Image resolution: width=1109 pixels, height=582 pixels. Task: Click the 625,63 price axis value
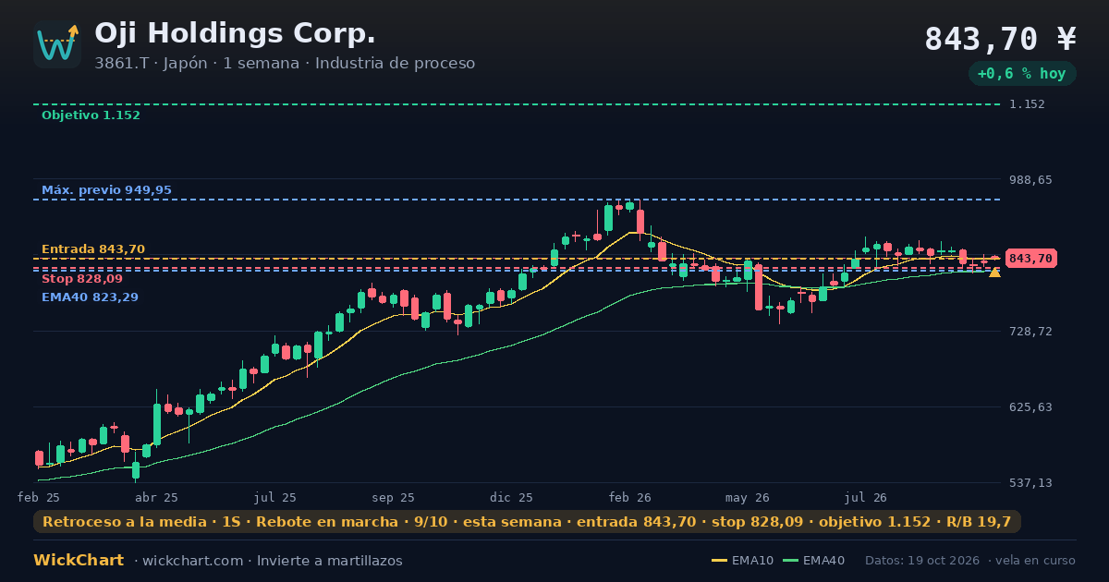coord(1031,406)
